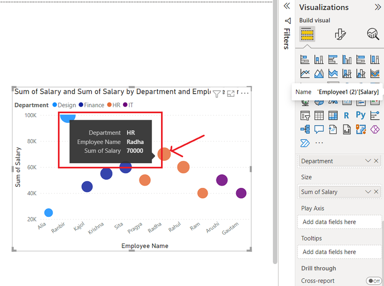The image size is (384, 286).
Task: Click the Play Axis data field box
Action: [x=339, y=222]
